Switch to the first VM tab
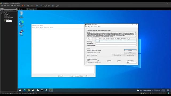This screenshot has height=96, width=171. (22, 9)
